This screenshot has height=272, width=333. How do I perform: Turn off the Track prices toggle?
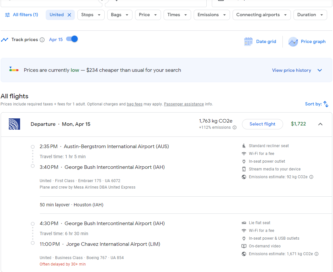pos(72,39)
